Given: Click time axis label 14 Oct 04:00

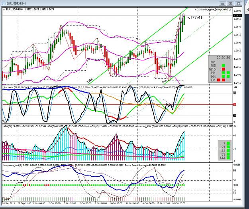Looking at the screenshot, I should (148, 203).
